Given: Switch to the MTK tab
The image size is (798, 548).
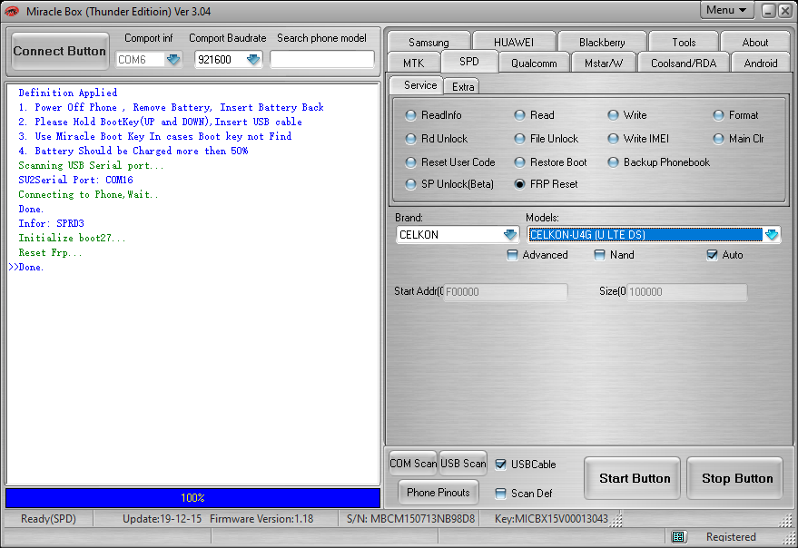Looking at the screenshot, I should coord(413,64).
